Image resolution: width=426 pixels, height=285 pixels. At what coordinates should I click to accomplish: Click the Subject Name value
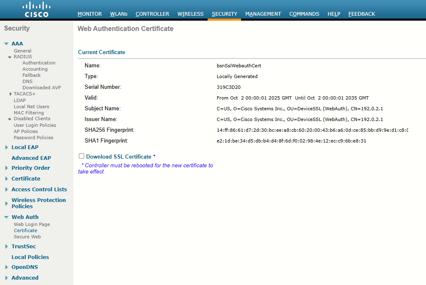(300, 109)
